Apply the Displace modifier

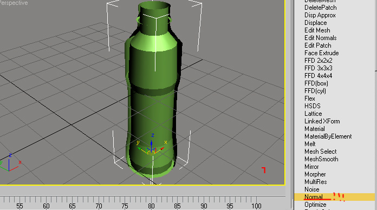coord(316,23)
